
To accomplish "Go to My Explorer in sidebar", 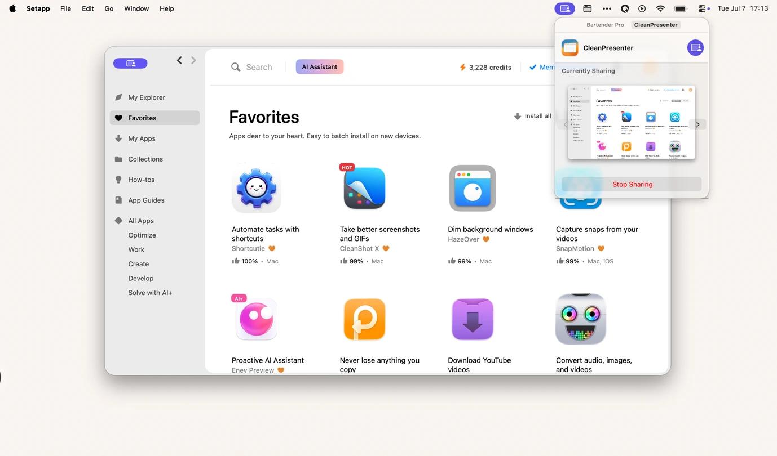I will pos(154,97).
